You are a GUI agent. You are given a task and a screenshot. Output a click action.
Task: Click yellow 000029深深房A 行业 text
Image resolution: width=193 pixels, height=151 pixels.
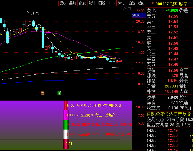click(91, 115)
